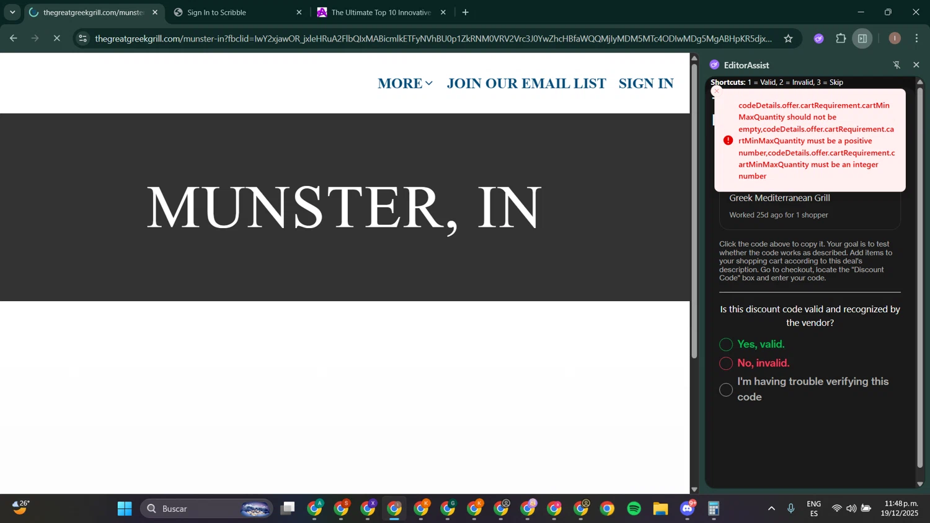Click the browser forward arrow
This screenshot has height=523, width=930.
tap(35, 38)
